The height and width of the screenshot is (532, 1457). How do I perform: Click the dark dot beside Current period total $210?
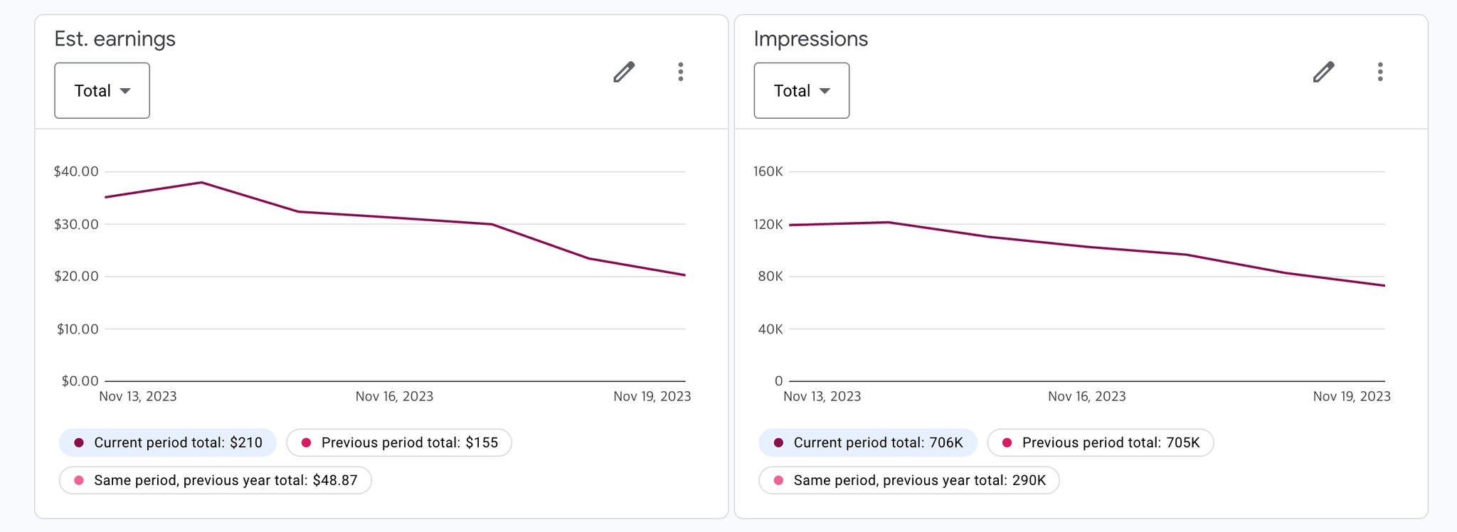coord(79,442)
